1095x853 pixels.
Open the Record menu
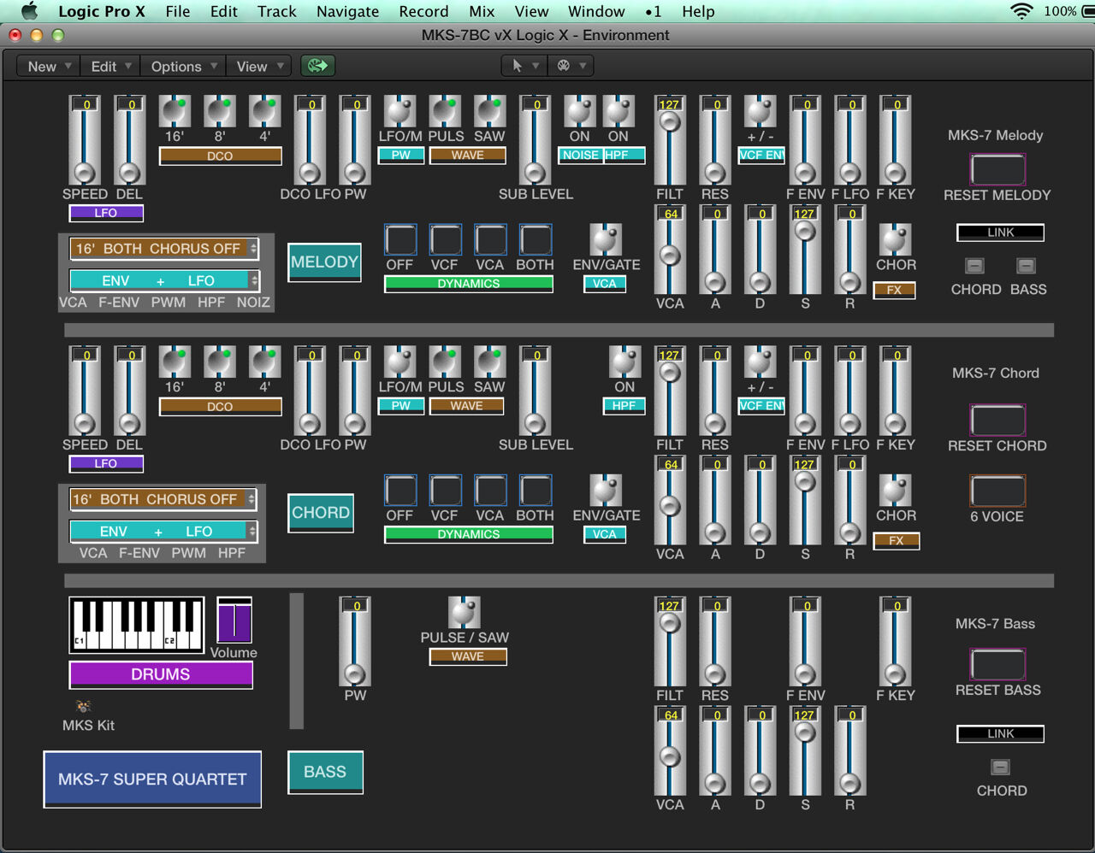423,11
